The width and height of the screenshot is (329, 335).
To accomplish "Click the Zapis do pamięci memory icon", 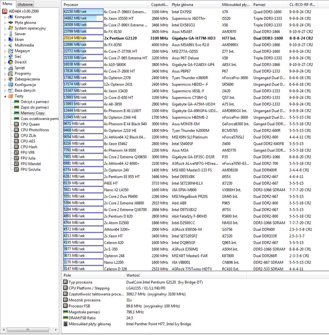I will [16, 107].
